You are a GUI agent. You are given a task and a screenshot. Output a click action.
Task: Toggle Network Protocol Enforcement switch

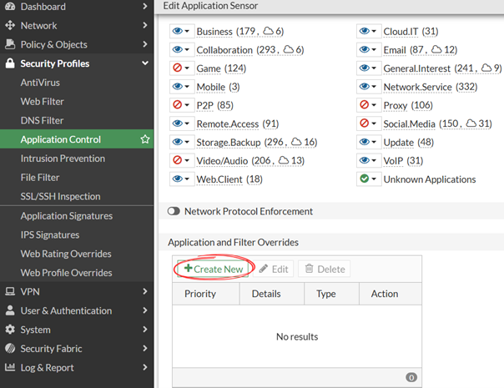click(174, 212)
